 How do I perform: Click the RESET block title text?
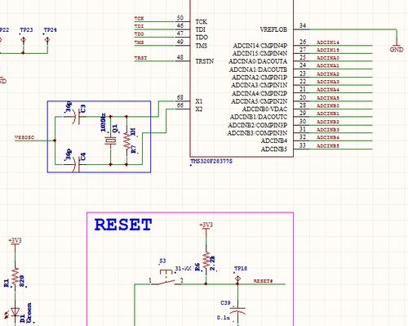tap(123, 225)
